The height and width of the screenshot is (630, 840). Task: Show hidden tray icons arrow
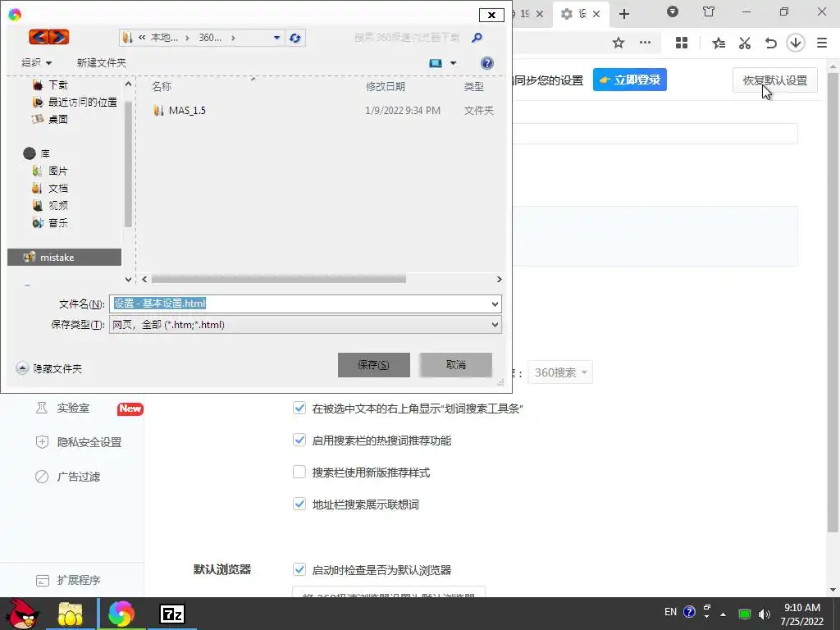724,614
